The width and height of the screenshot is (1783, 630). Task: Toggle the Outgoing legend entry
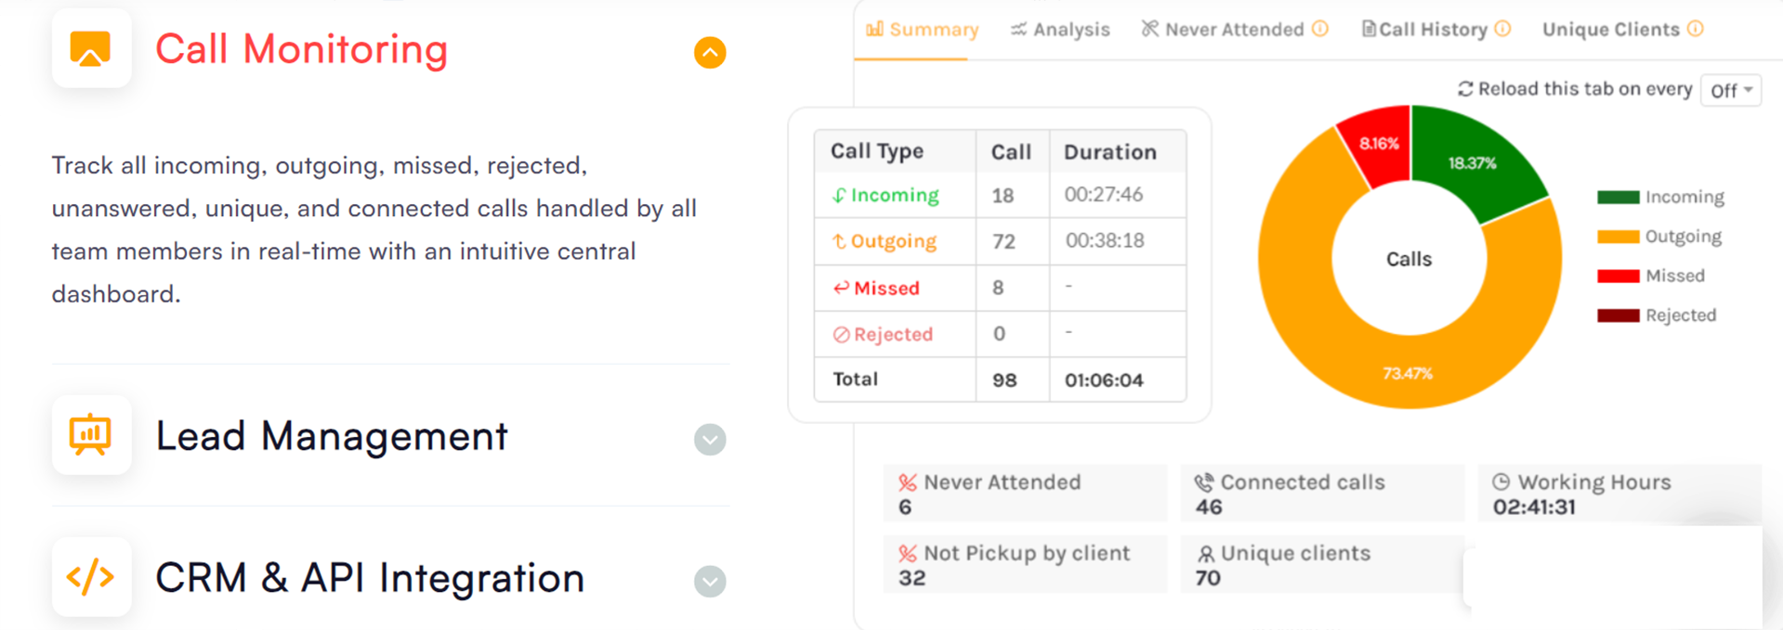(1660, 237)
